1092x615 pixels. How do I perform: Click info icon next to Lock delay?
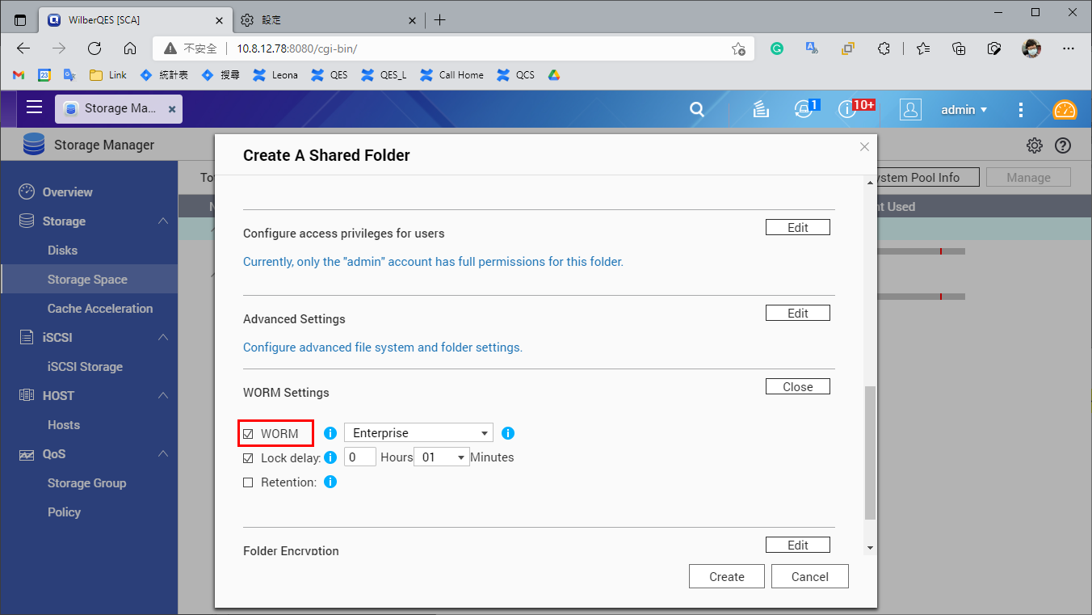pyautogui.click(x=330, y=457)
